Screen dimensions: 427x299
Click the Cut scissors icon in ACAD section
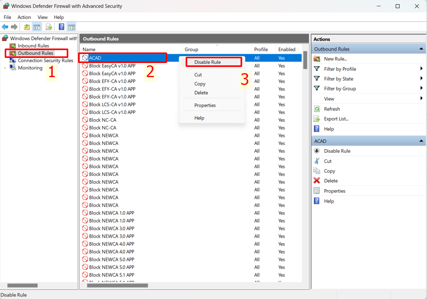[317, 161]
